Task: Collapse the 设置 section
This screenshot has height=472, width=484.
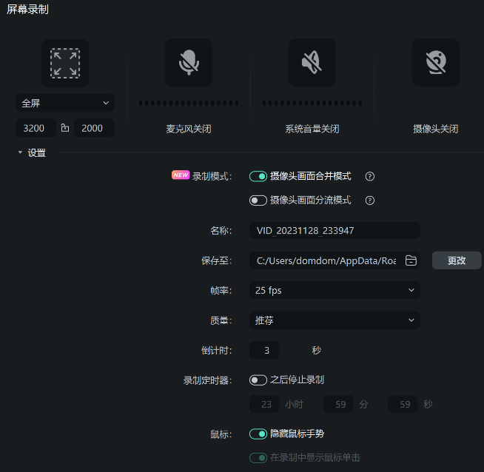Action: point(21,152)
